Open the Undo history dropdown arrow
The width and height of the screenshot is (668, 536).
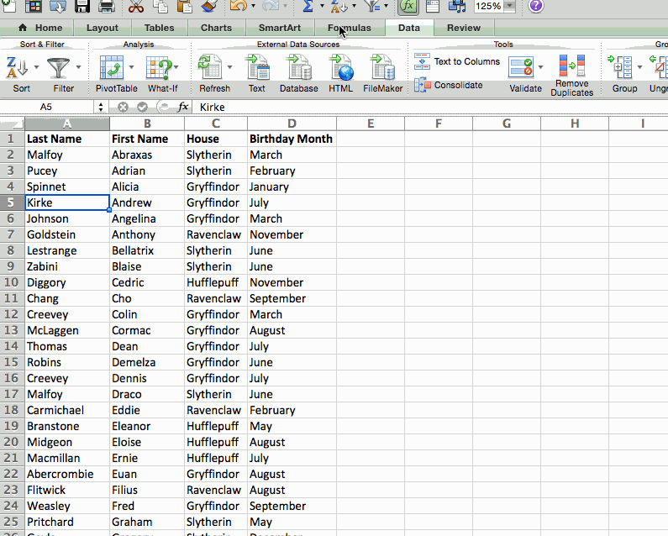point(254,6)
